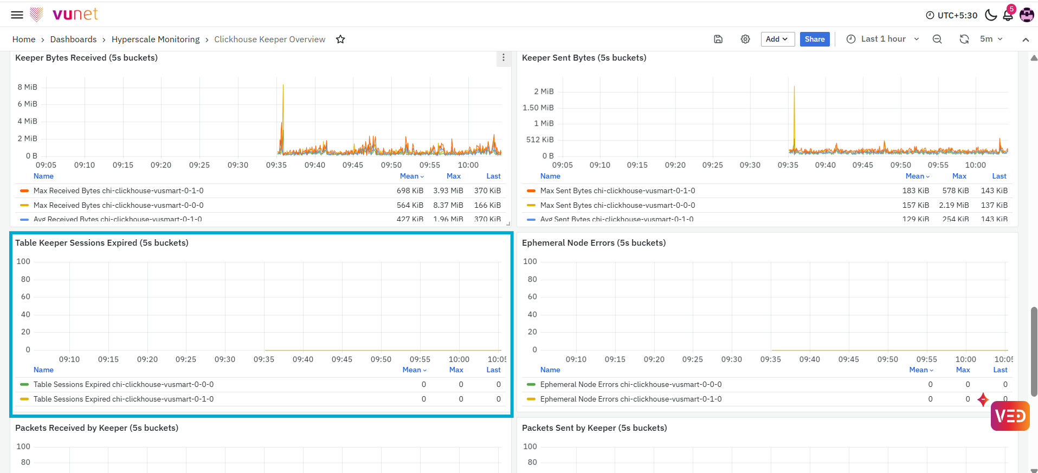
Task: Open the user profile avatar
Action: [x=1027, y=15]
